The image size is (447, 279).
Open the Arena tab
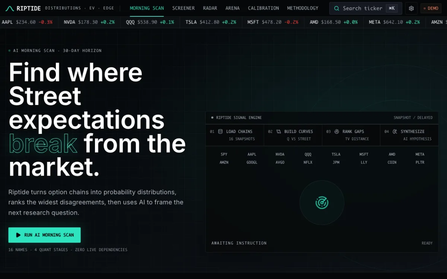click(x=232, y=8)
